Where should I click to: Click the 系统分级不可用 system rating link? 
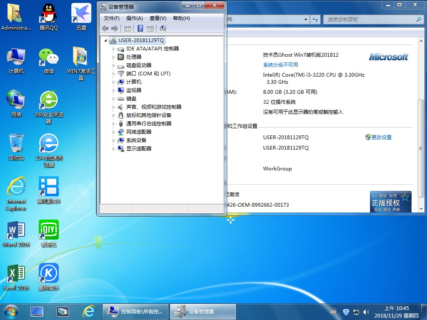click(x=280, y=65)
